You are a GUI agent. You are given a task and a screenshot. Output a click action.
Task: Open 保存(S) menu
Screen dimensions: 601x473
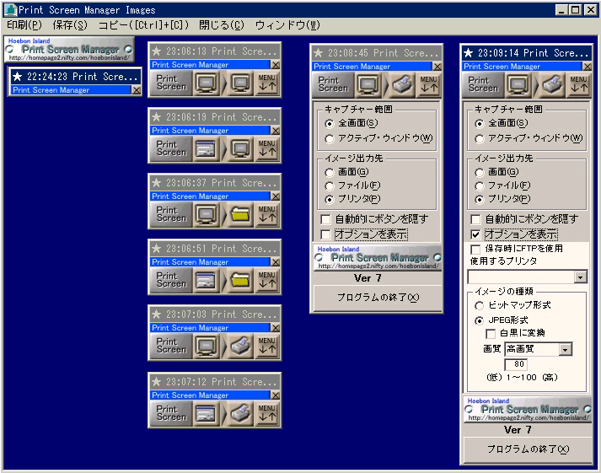[70, 25]
